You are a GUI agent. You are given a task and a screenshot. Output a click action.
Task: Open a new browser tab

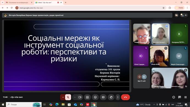click(x=65, y=2)
